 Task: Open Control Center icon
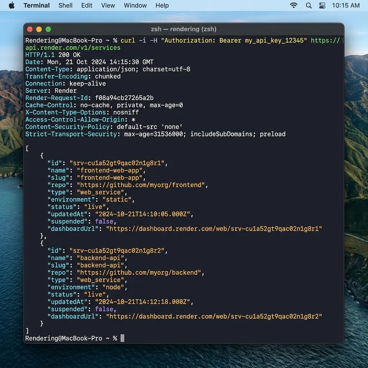[x=322, y=5]
